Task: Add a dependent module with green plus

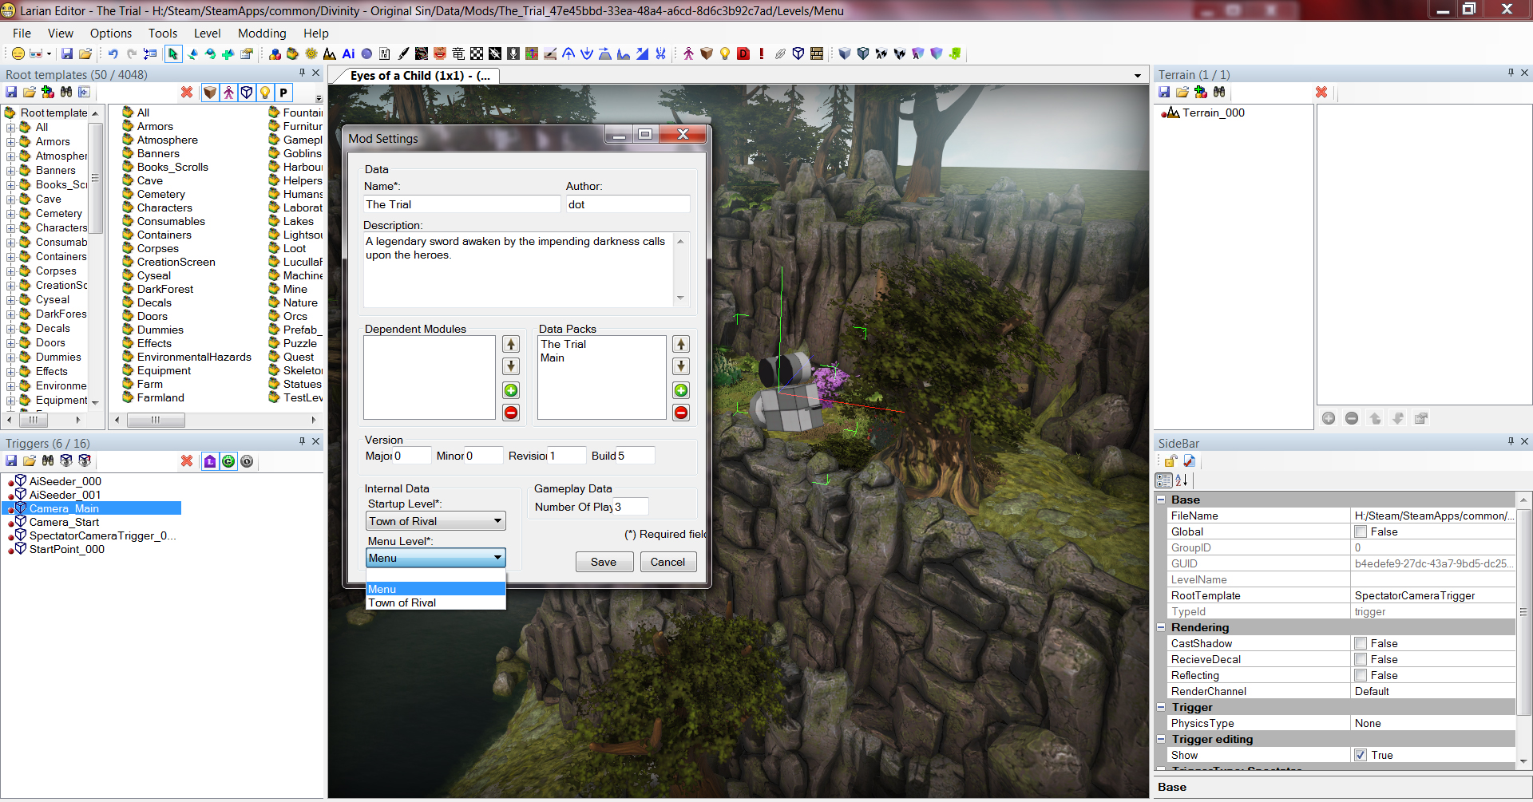Action: tap(511, 390)
